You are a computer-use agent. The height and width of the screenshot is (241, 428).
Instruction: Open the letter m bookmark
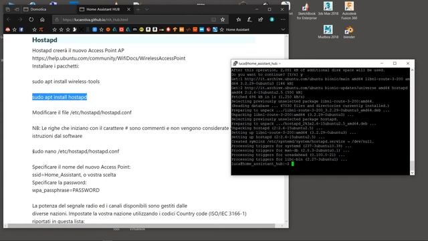[x=135, y=29]
